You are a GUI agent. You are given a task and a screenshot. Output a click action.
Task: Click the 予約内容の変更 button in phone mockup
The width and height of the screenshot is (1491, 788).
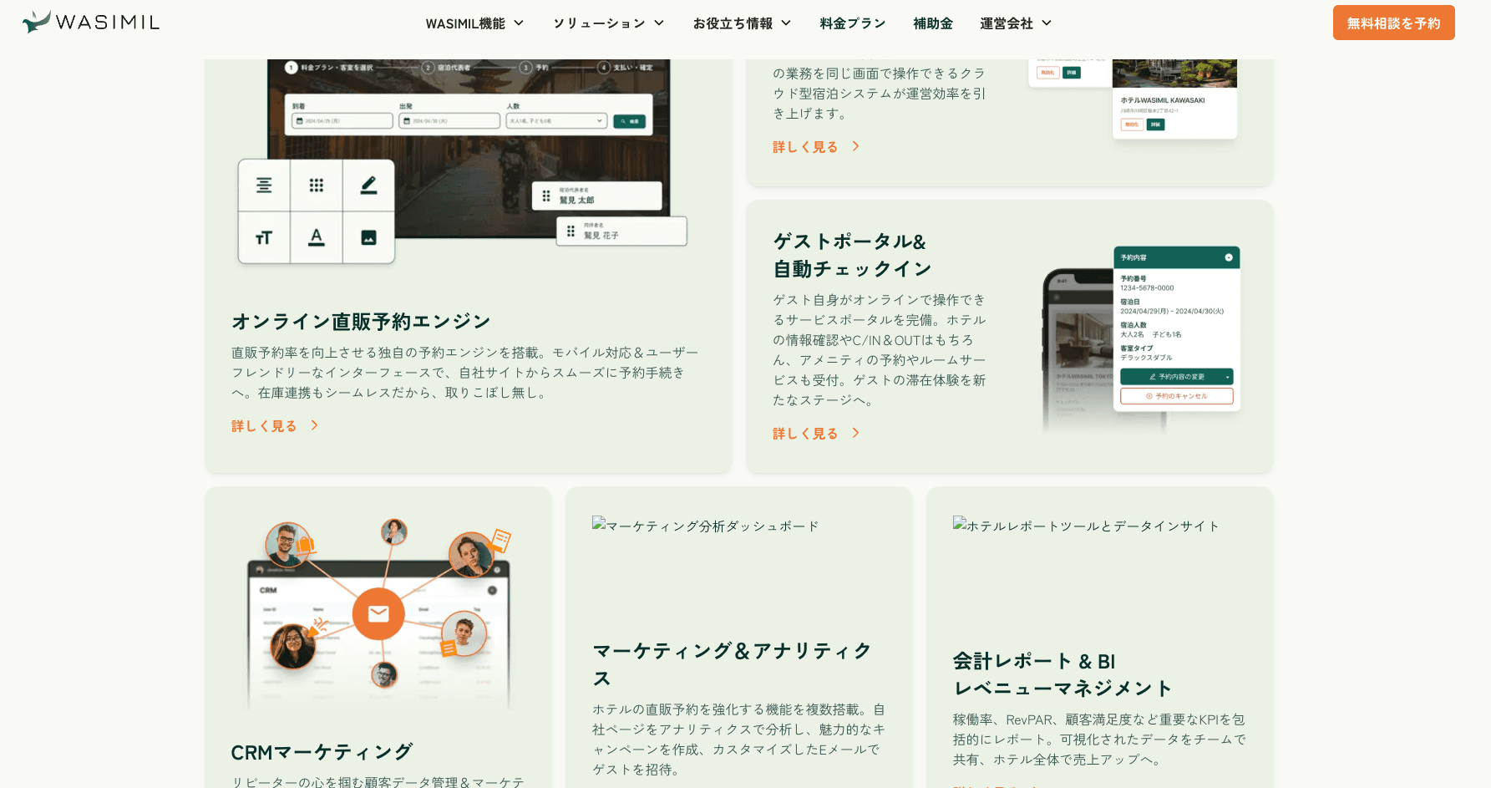[1176, 377]
